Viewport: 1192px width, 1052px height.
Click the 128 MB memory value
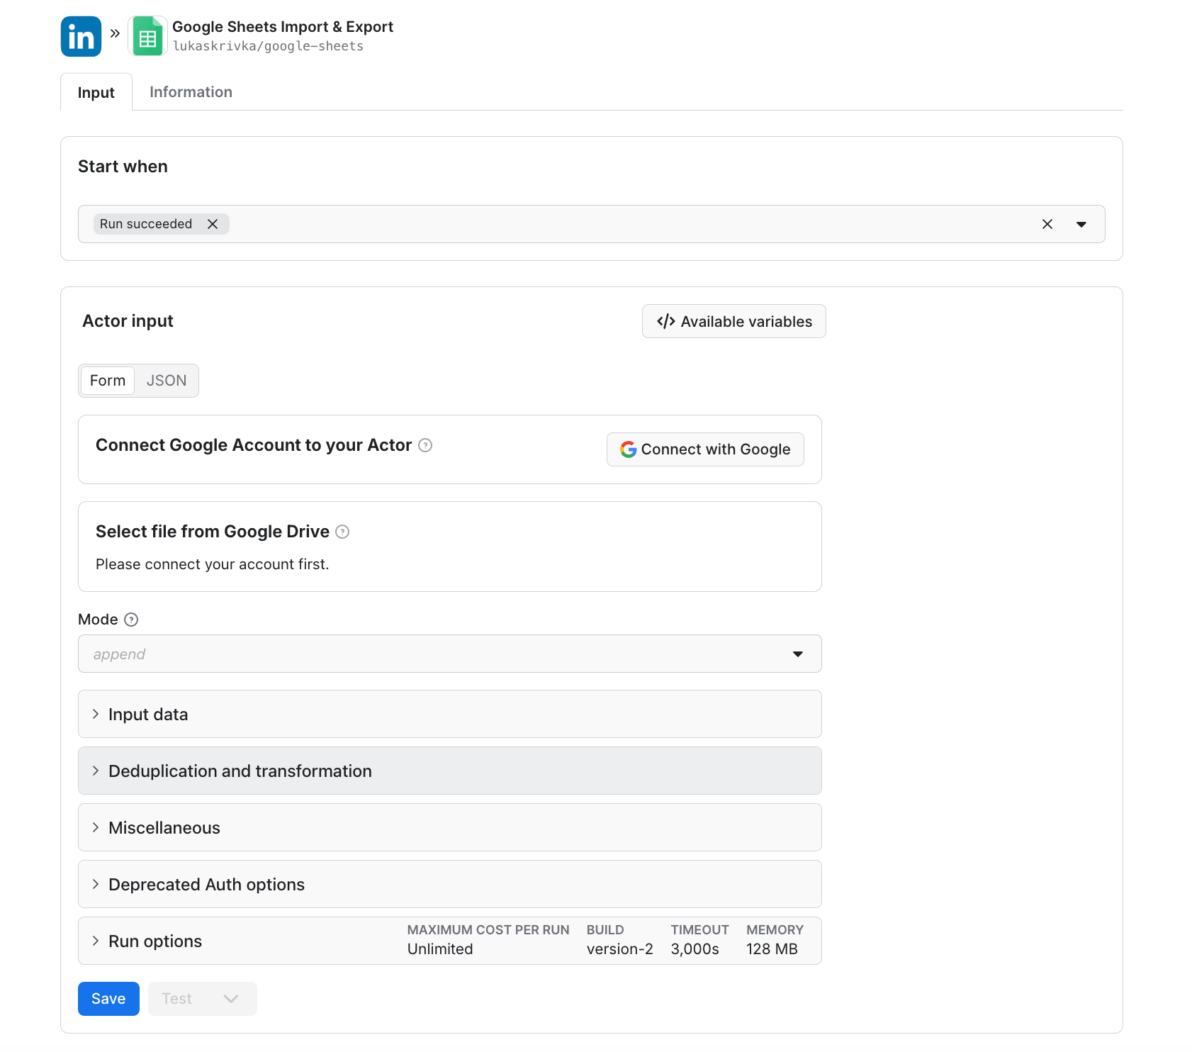click(x=772, y=949)
